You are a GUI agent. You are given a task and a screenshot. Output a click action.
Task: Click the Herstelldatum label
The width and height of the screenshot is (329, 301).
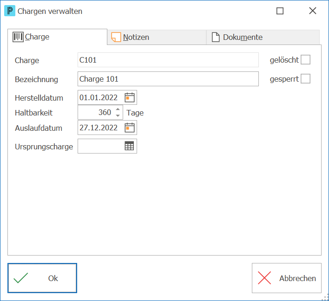click(39, 98)
